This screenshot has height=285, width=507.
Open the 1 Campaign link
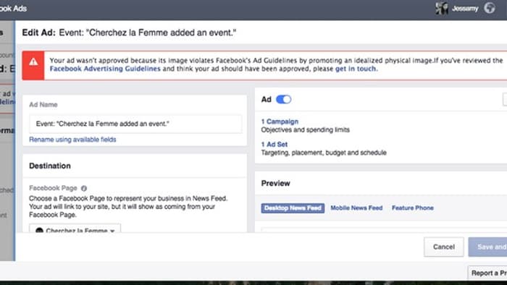280,122
